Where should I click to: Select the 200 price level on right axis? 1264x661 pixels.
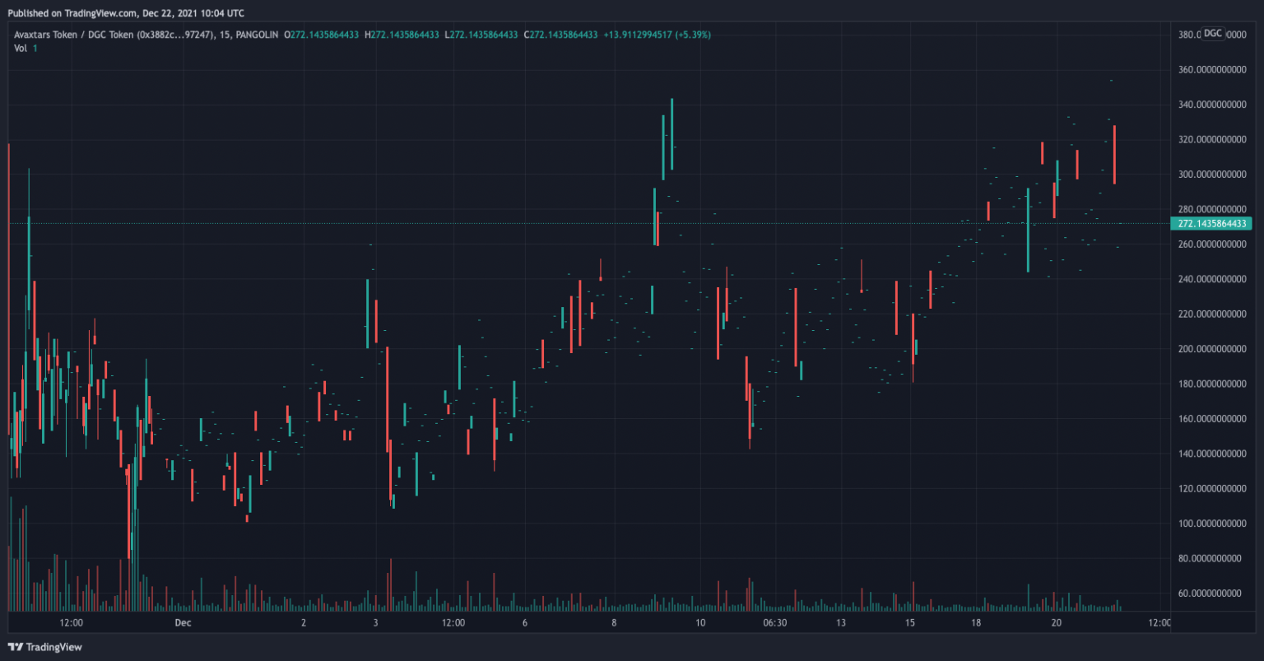[x=1210, y=349]
